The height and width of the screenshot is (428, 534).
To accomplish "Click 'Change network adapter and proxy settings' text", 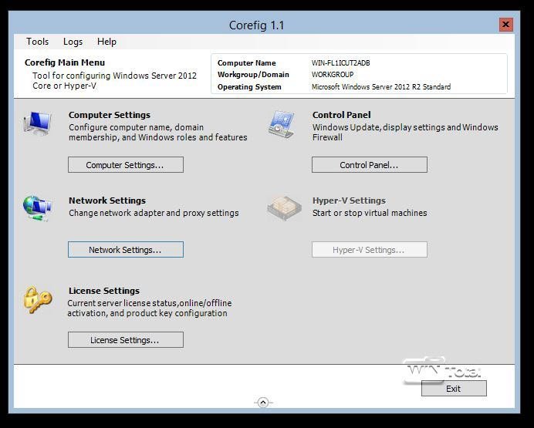I will (154, 213).
